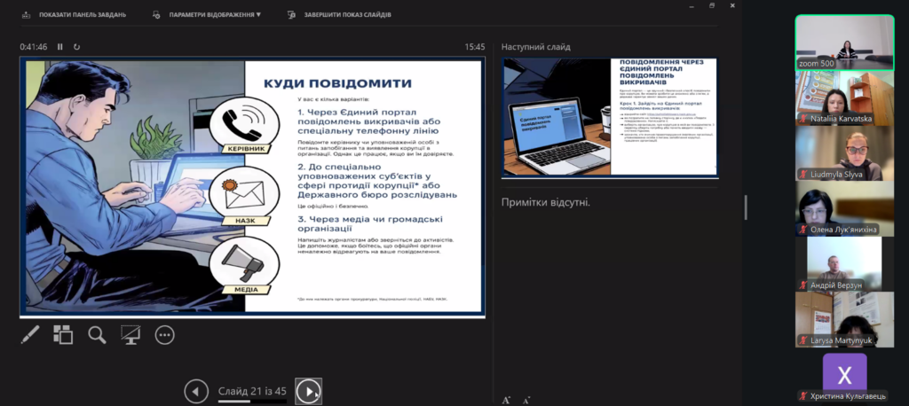Screen dimensions: 909x406
Task: Click 'Завершити показ слайдів' to end show
Action: point(340,15)
